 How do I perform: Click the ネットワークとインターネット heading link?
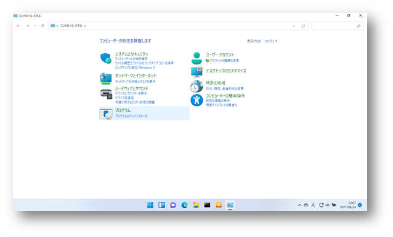click(136, 76)
